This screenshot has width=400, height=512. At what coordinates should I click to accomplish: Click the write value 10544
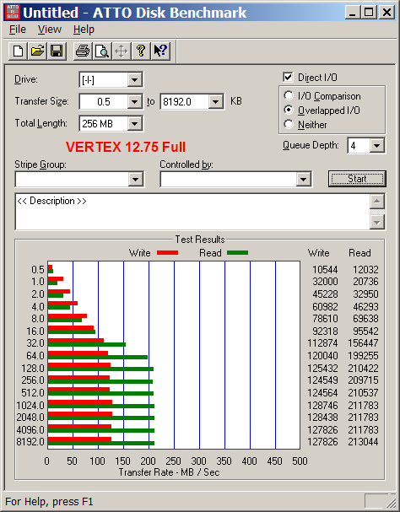click(325, 269)
